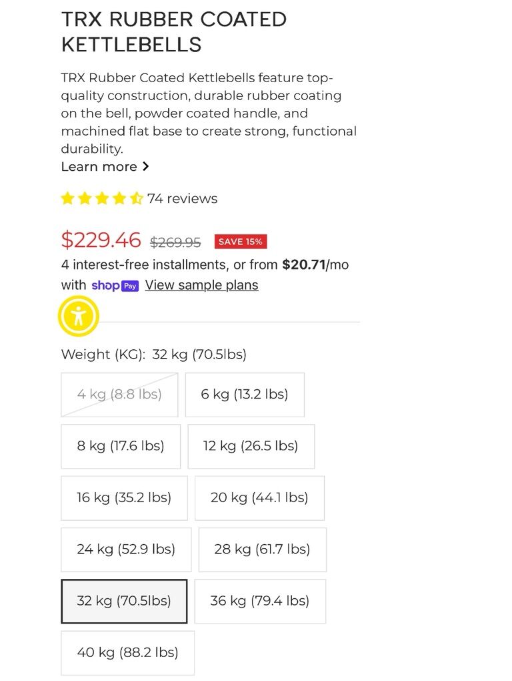Select the 36 kg (79.4 lbs) weight
Viewport: 512px width, 681px height.
tap(260, 601)
